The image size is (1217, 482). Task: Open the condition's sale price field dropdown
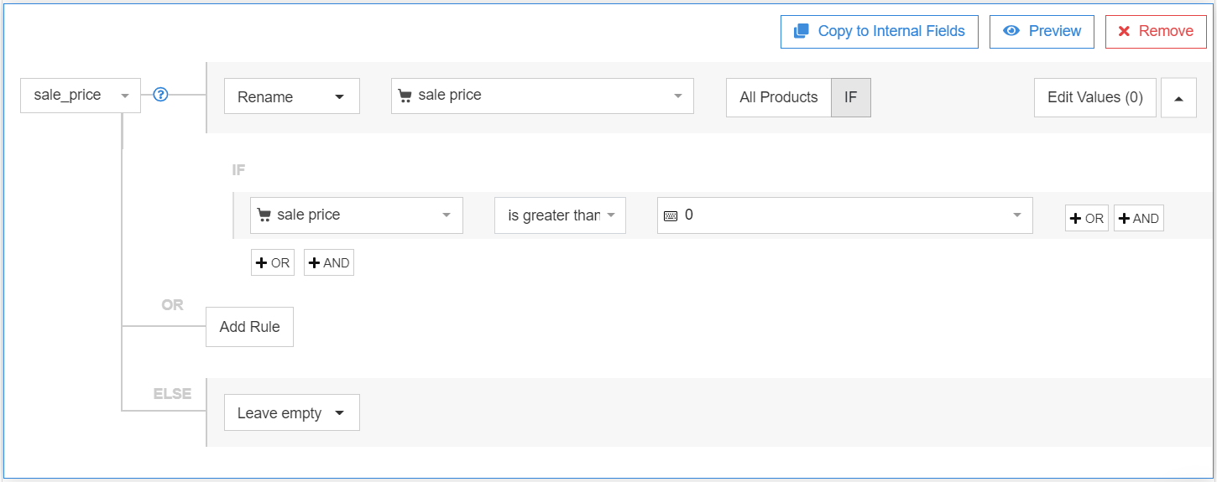(356, 215)
